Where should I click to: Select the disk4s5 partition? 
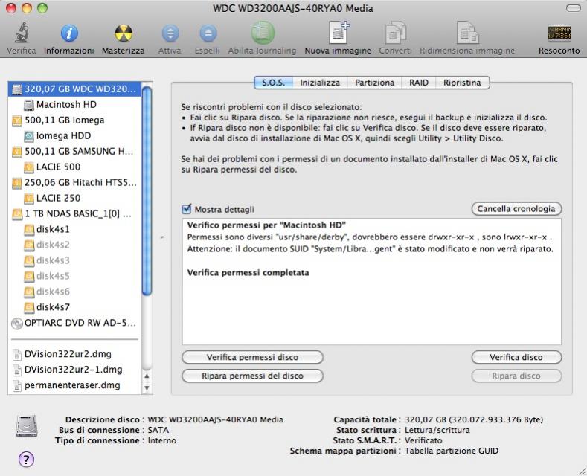(x=74, y=276)
